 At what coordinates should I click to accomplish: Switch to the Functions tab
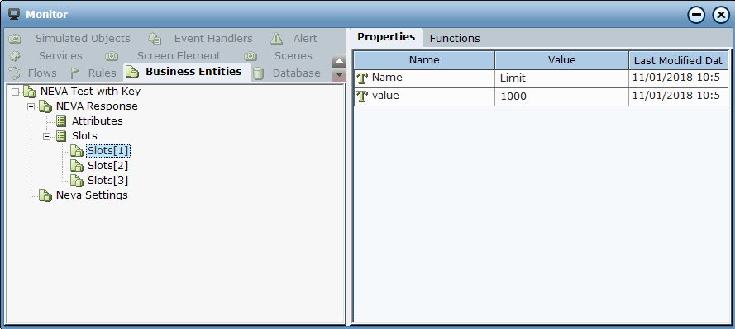tap(455, 38)
